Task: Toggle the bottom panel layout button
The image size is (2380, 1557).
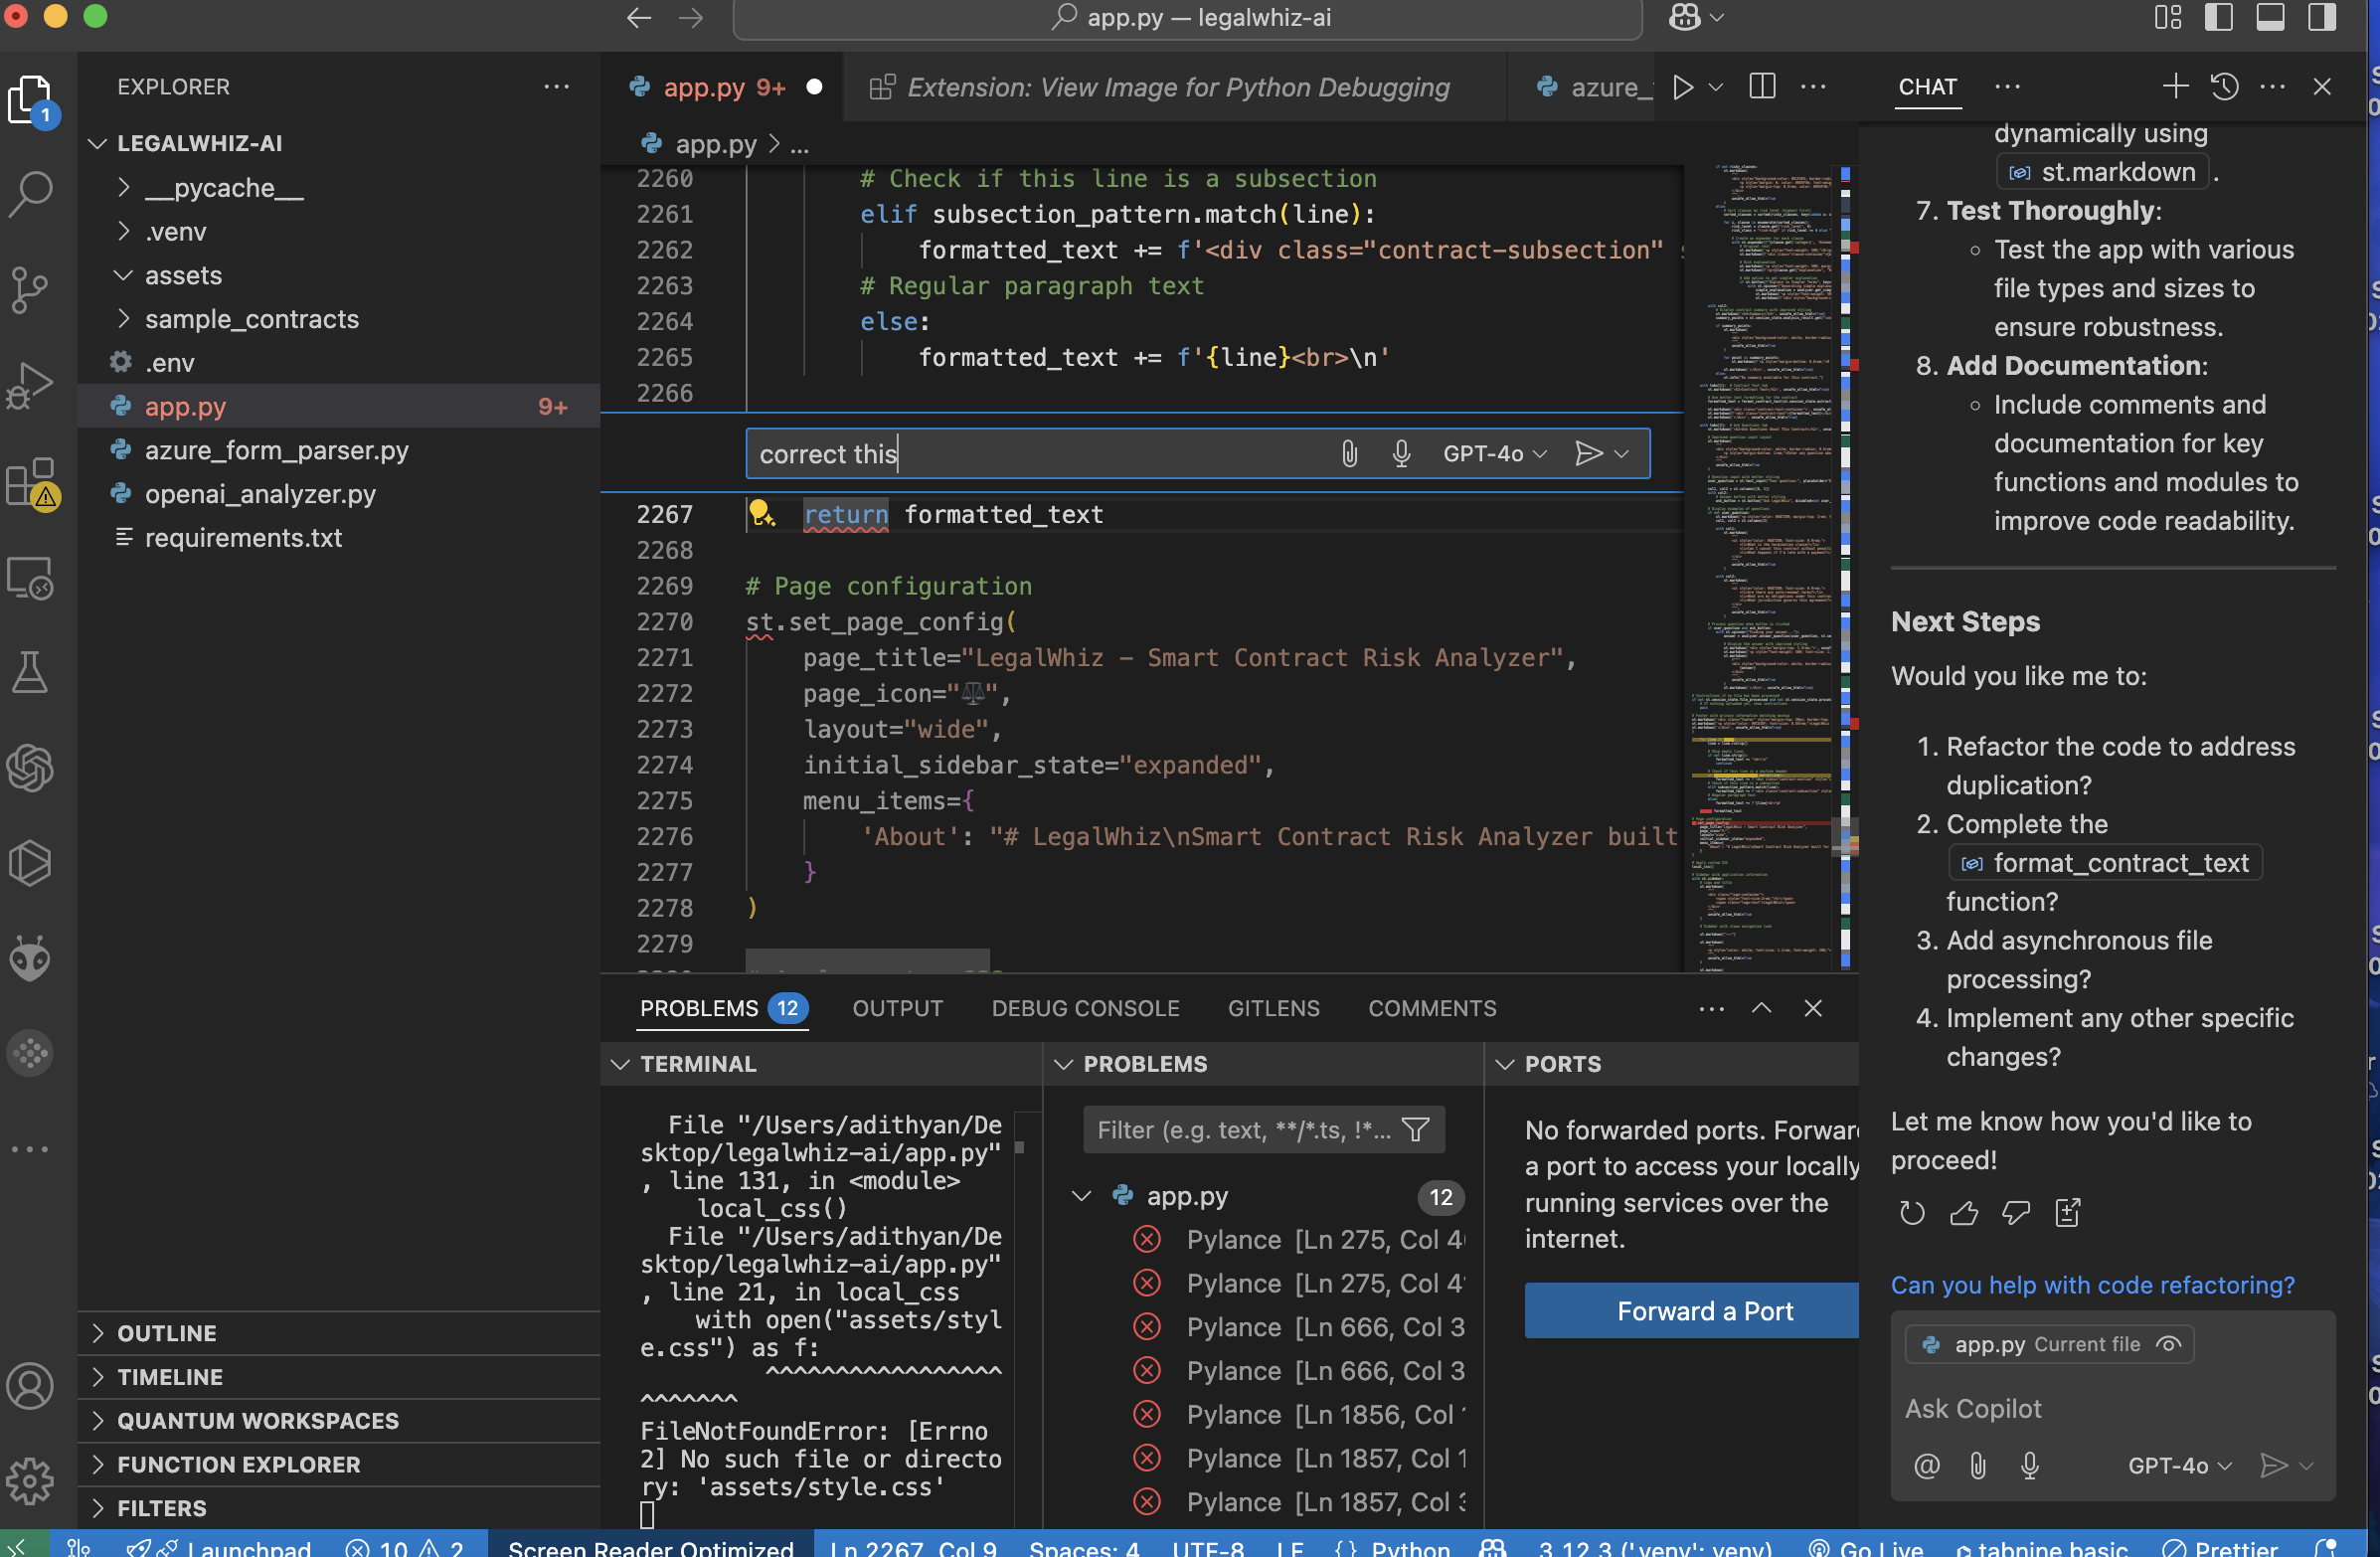Action: tap(2271, 17)
